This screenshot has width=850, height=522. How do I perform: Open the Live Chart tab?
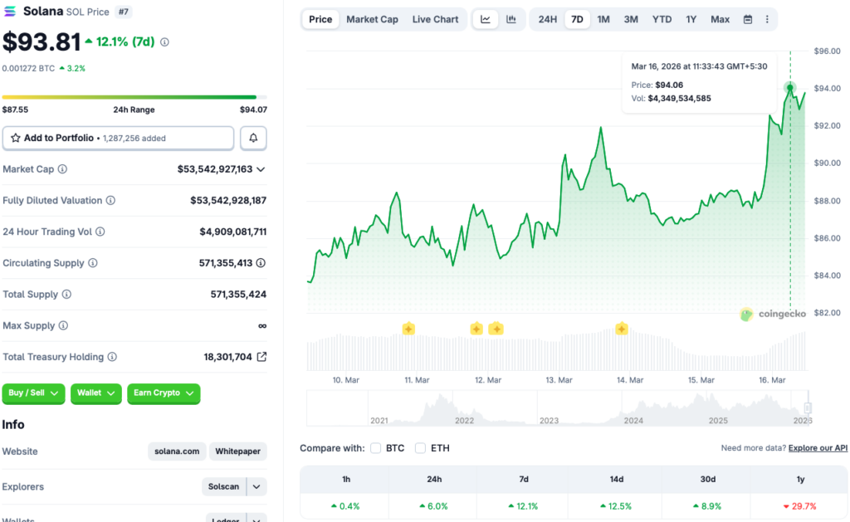[x=435, y=18]
